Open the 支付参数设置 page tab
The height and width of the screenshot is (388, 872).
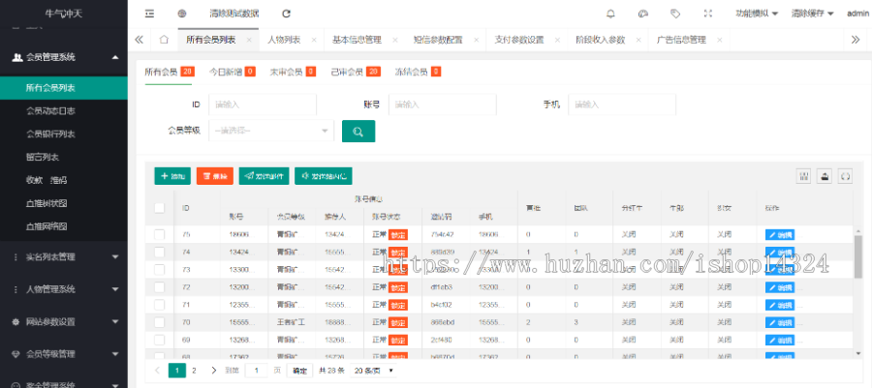519,40
